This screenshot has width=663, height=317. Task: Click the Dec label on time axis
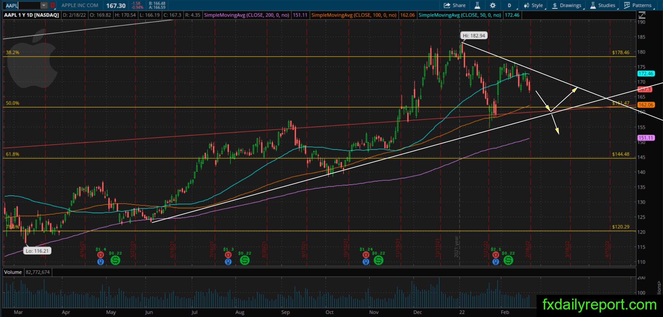[x=418, y=312]
